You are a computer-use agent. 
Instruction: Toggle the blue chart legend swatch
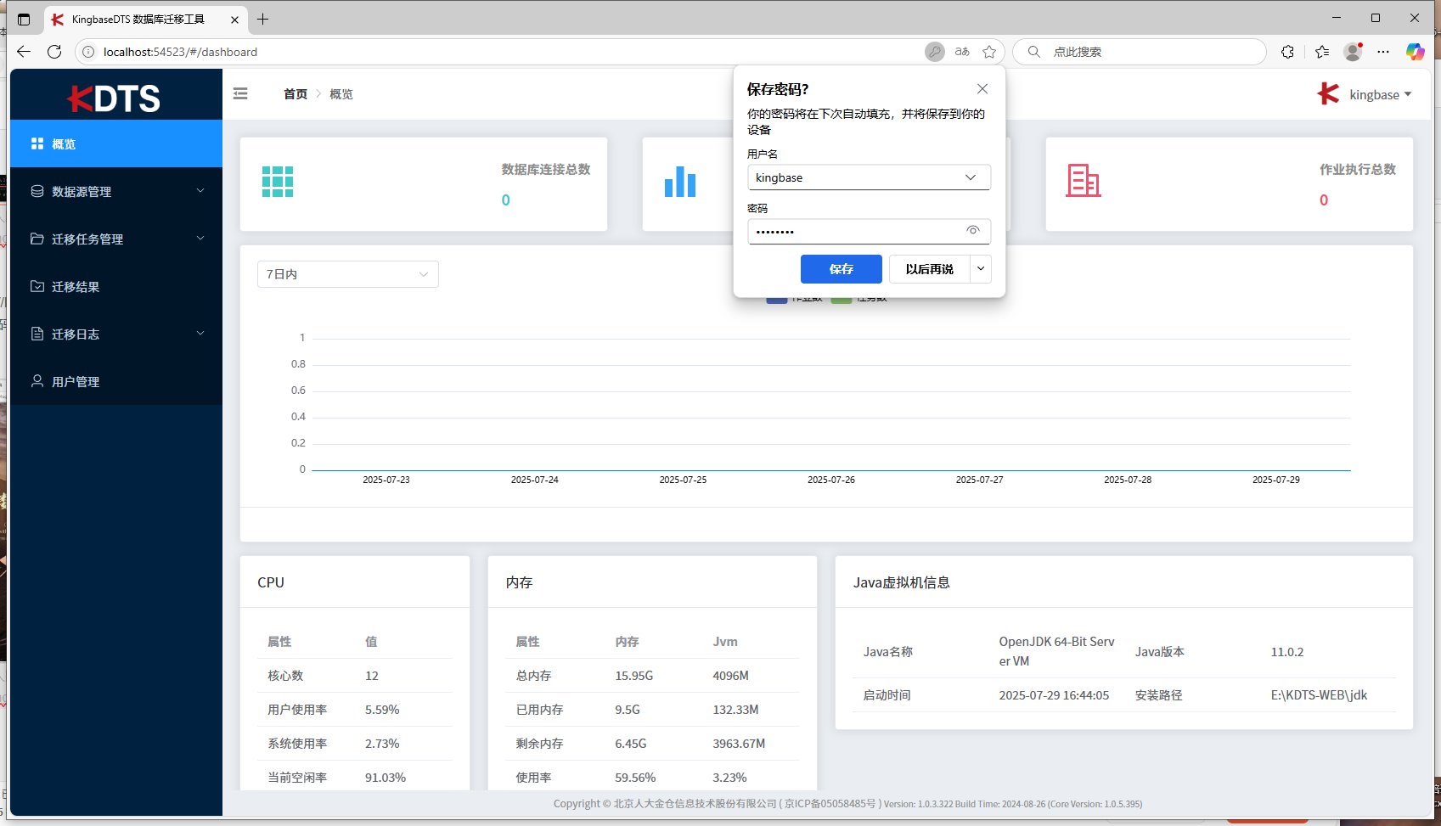pyautogui.click(x=777, y=299)
